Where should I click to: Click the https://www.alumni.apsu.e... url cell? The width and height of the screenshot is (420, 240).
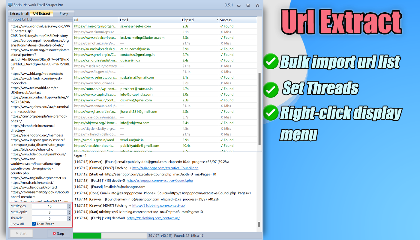click(96, 32)
